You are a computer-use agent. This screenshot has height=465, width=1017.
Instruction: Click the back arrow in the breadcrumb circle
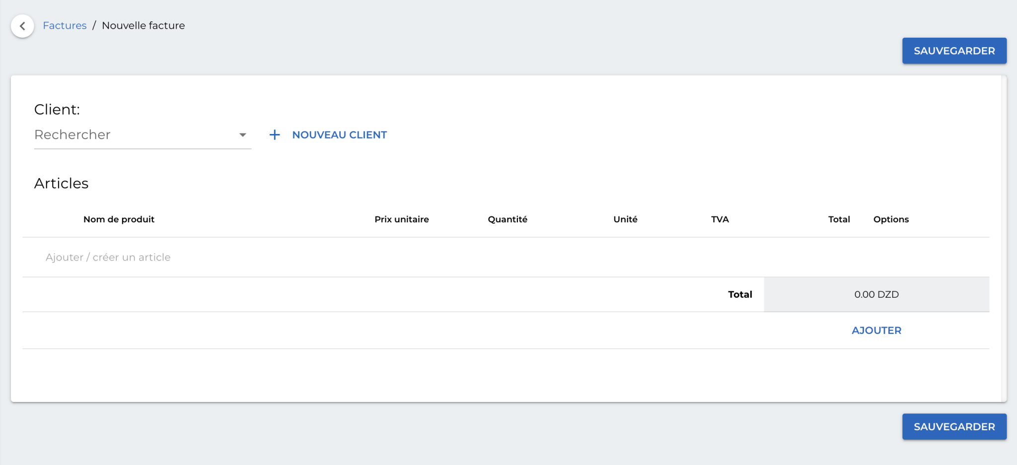pyautogui.click(x=22, y=26)
